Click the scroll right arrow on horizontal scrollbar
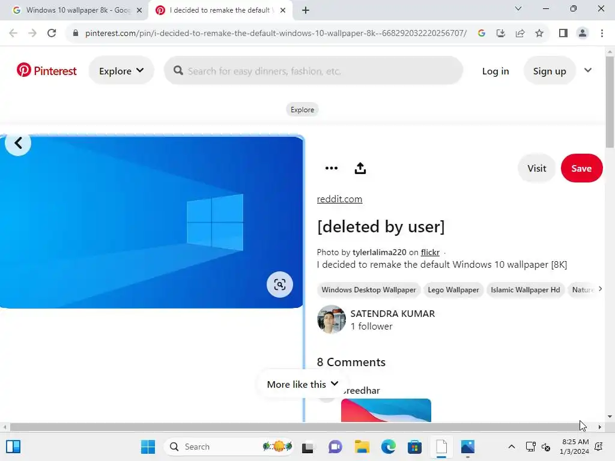Image resolution: width=615 pixels, height=461 pixels. click(x=600, y=427)
